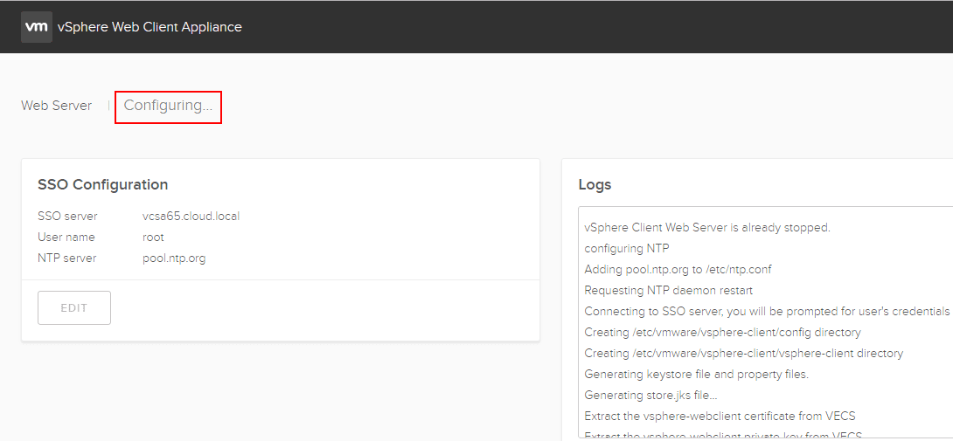The image size is (953, 441).
Task: Click log line 'vSphere Client Web Server is already stopped.'
Action: pyautogui.click(x=707, y=228)
